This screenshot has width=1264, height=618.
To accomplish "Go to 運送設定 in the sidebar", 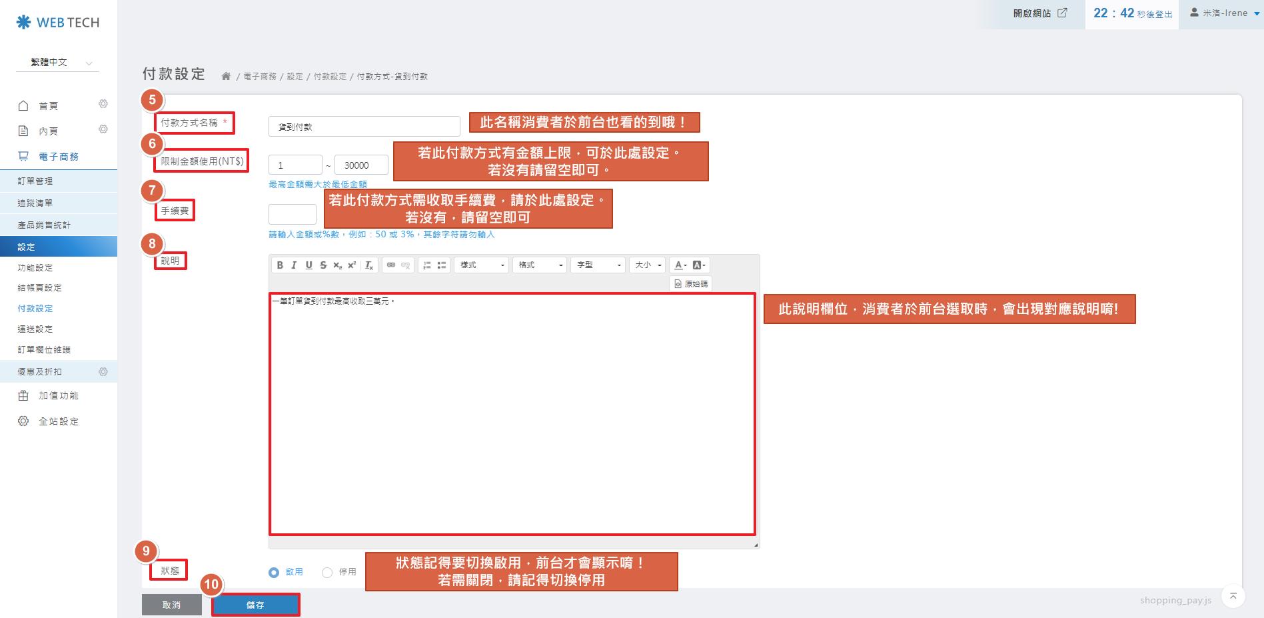I will (x=35, y=329).
